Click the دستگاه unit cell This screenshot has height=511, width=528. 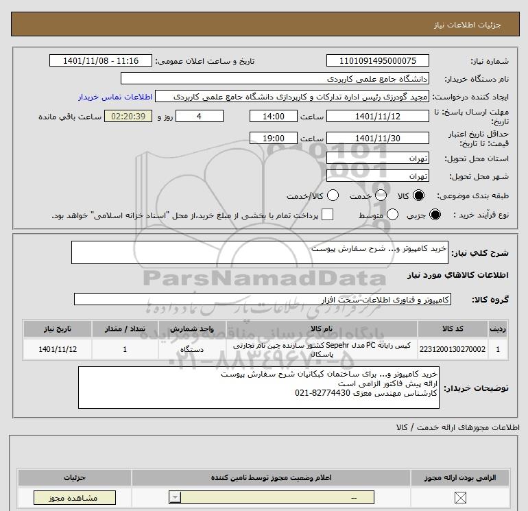pyautogui.click(x=192, y=349)
